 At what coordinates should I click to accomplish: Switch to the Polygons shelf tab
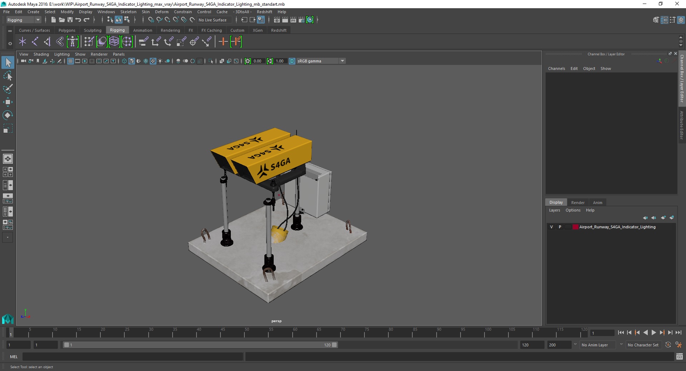click(67, 30)
